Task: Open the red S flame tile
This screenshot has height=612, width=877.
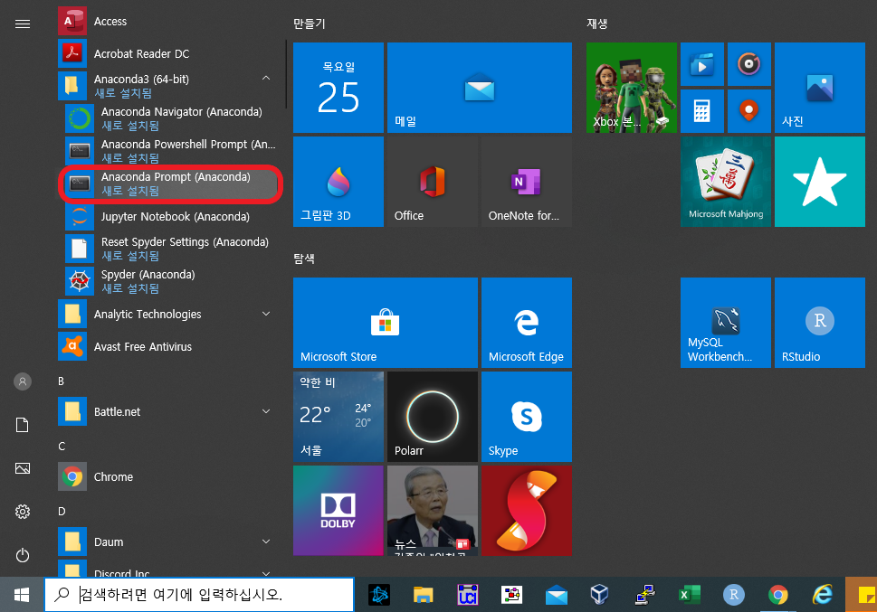Action: 527,510
